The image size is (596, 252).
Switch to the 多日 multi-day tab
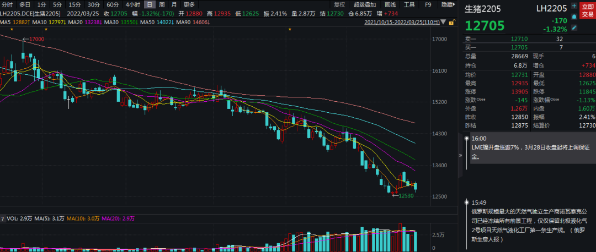tap(25, 5)
